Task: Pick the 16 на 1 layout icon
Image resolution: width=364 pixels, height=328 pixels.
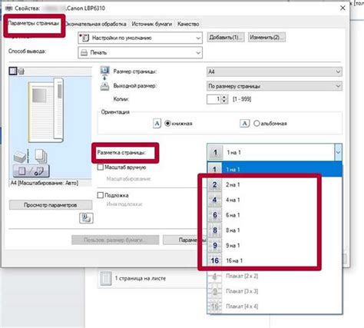Action: point(214,260)
